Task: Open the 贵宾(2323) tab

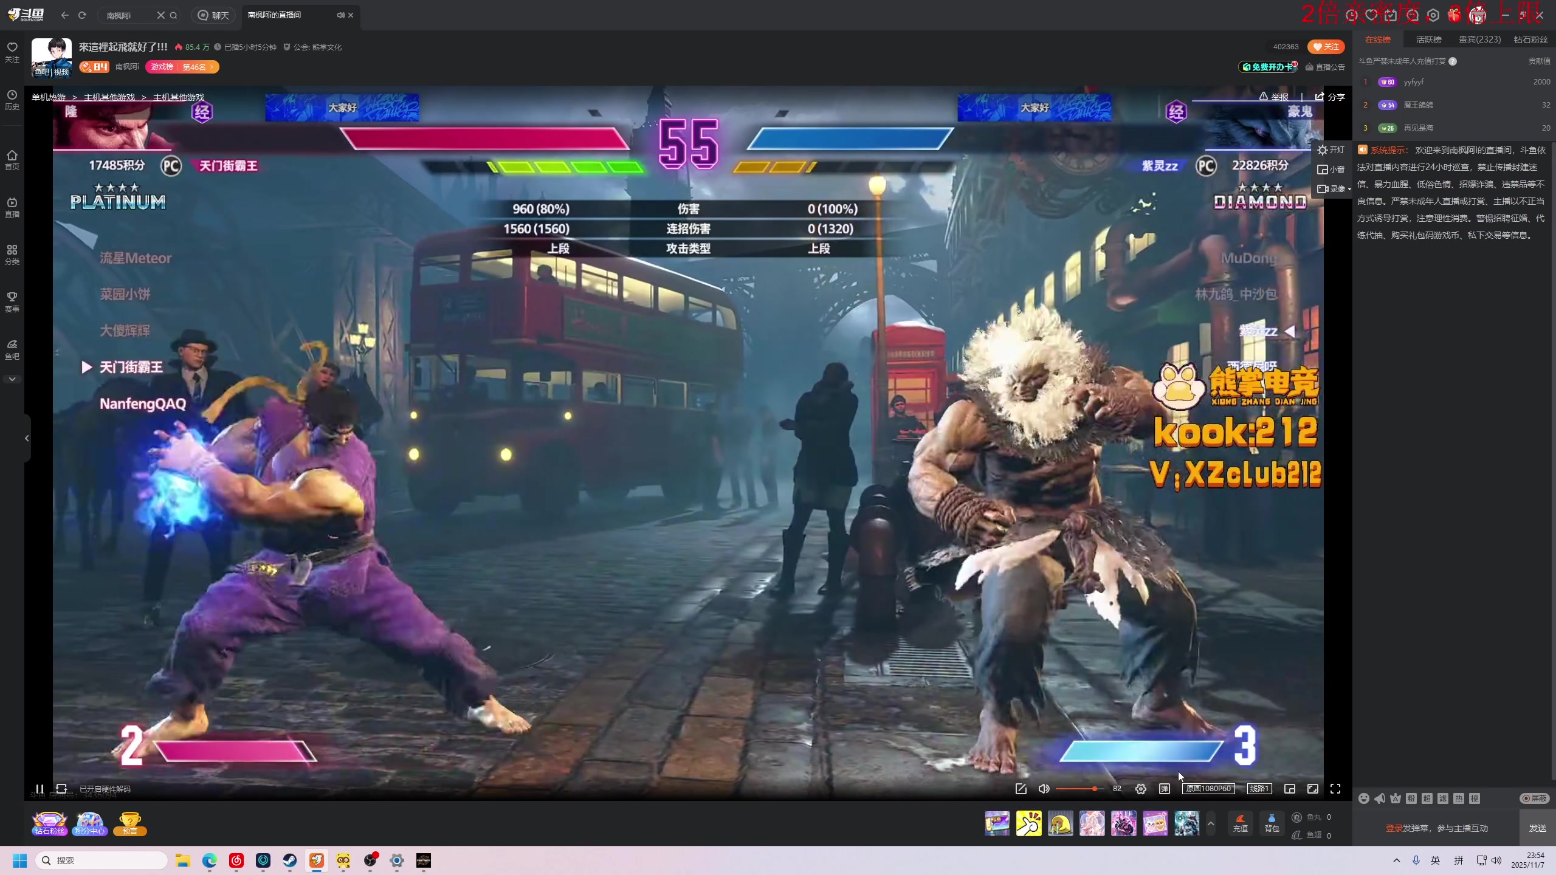Action: tap(1479, 39)
